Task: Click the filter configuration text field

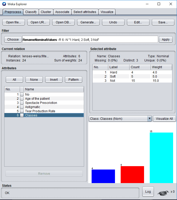Action: coord(90,39)
